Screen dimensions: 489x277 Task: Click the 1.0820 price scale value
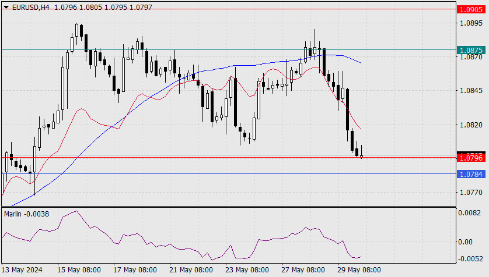click(x=471, y=125)
